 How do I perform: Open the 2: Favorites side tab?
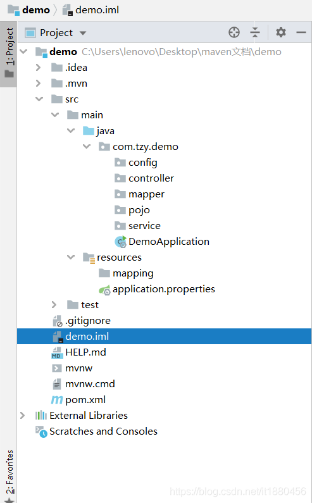pyautogui.click(x=9, y=475)
